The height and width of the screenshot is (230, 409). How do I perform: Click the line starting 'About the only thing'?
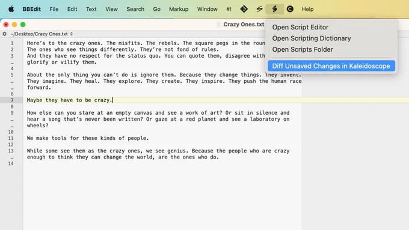point(164,75)
